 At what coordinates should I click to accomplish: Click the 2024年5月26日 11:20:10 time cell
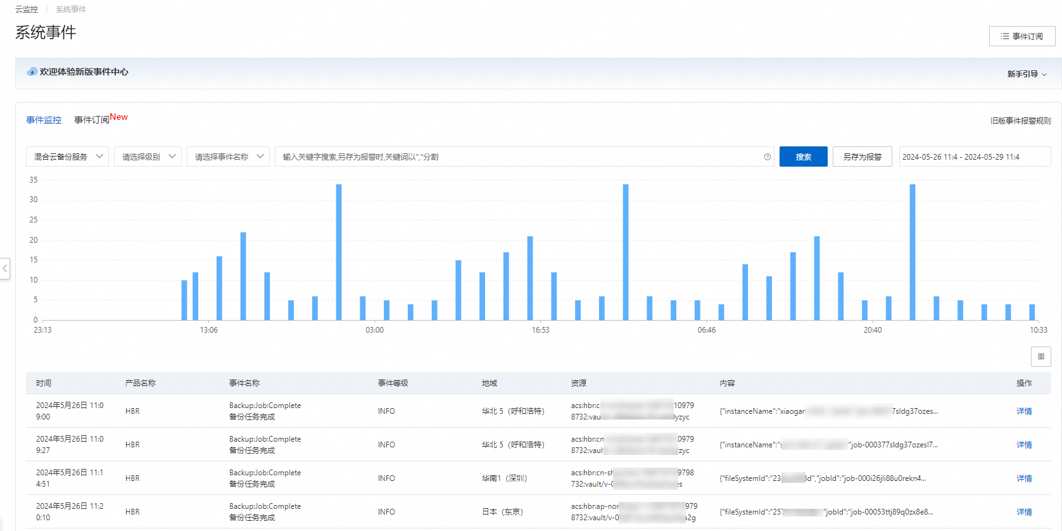70,512
